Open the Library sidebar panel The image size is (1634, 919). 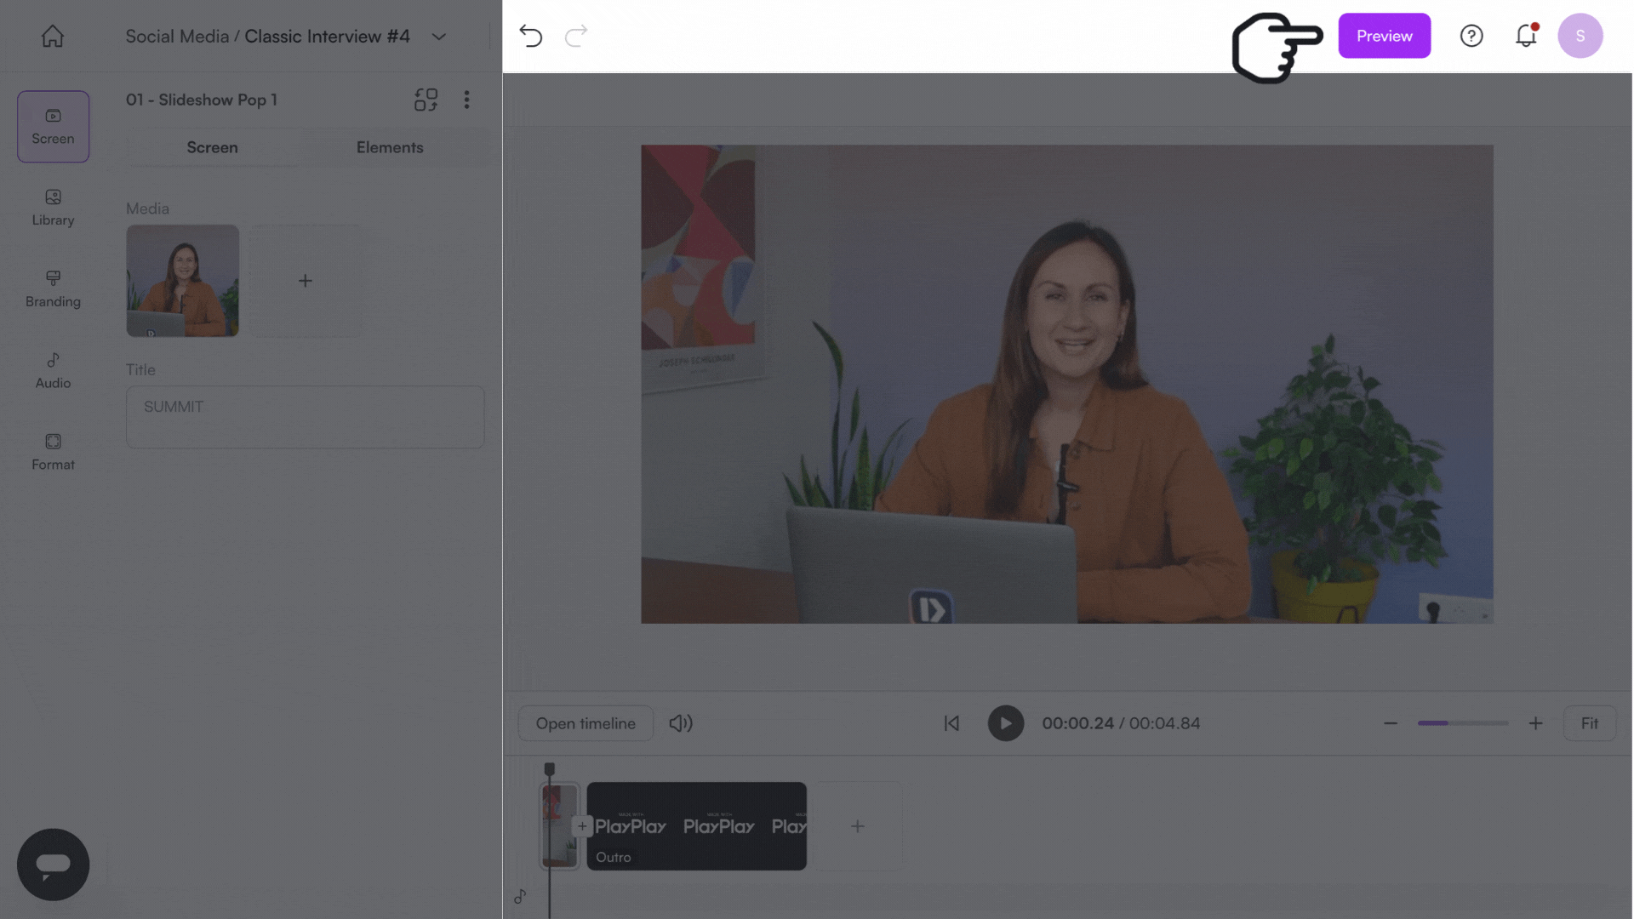(x=53, y=208)
